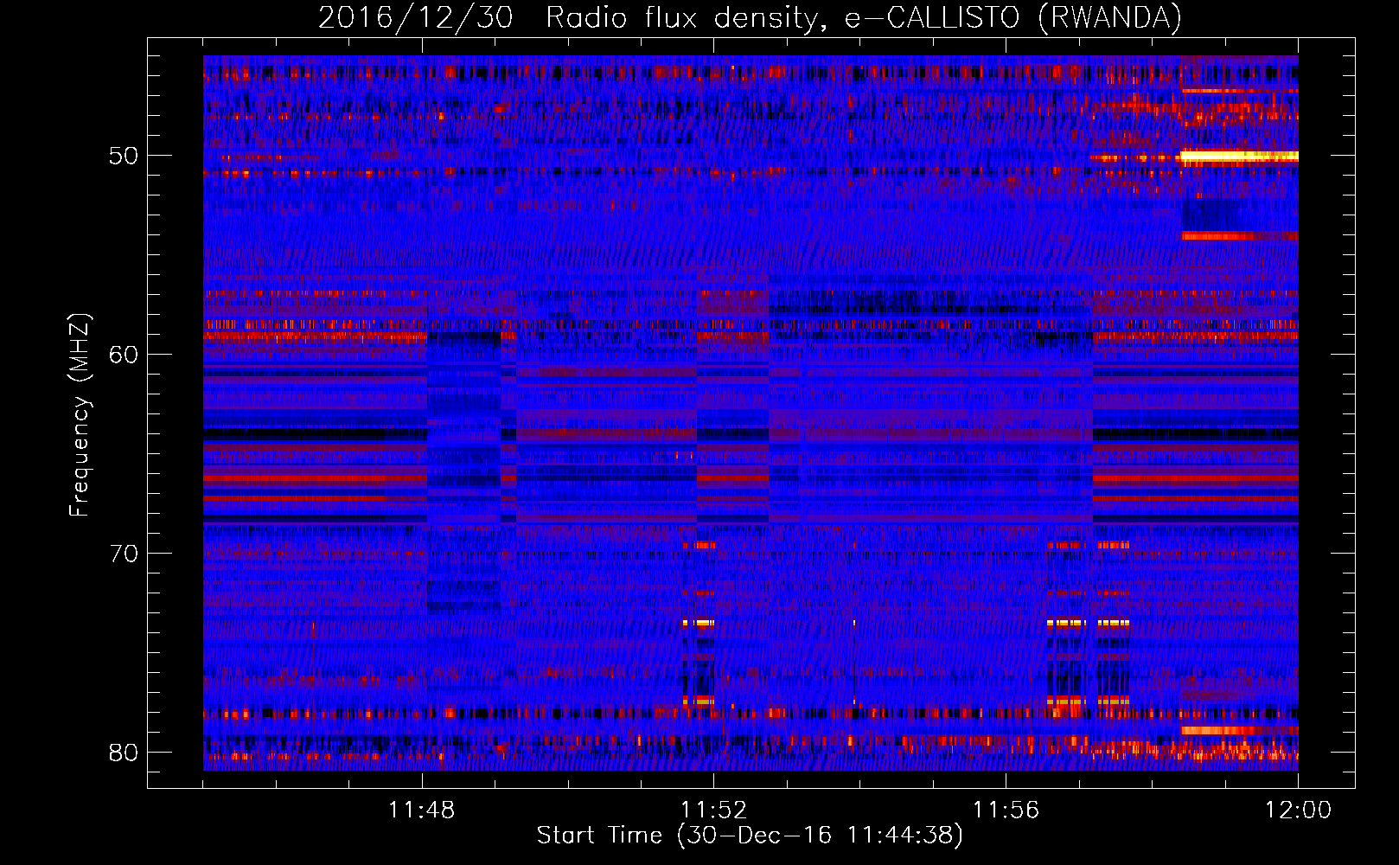The height and width of the screenshot is (865, 1399).
Task: Click the 'Start Time (30-Dec-16 11:44:38)' label
Action: (750, 836)
